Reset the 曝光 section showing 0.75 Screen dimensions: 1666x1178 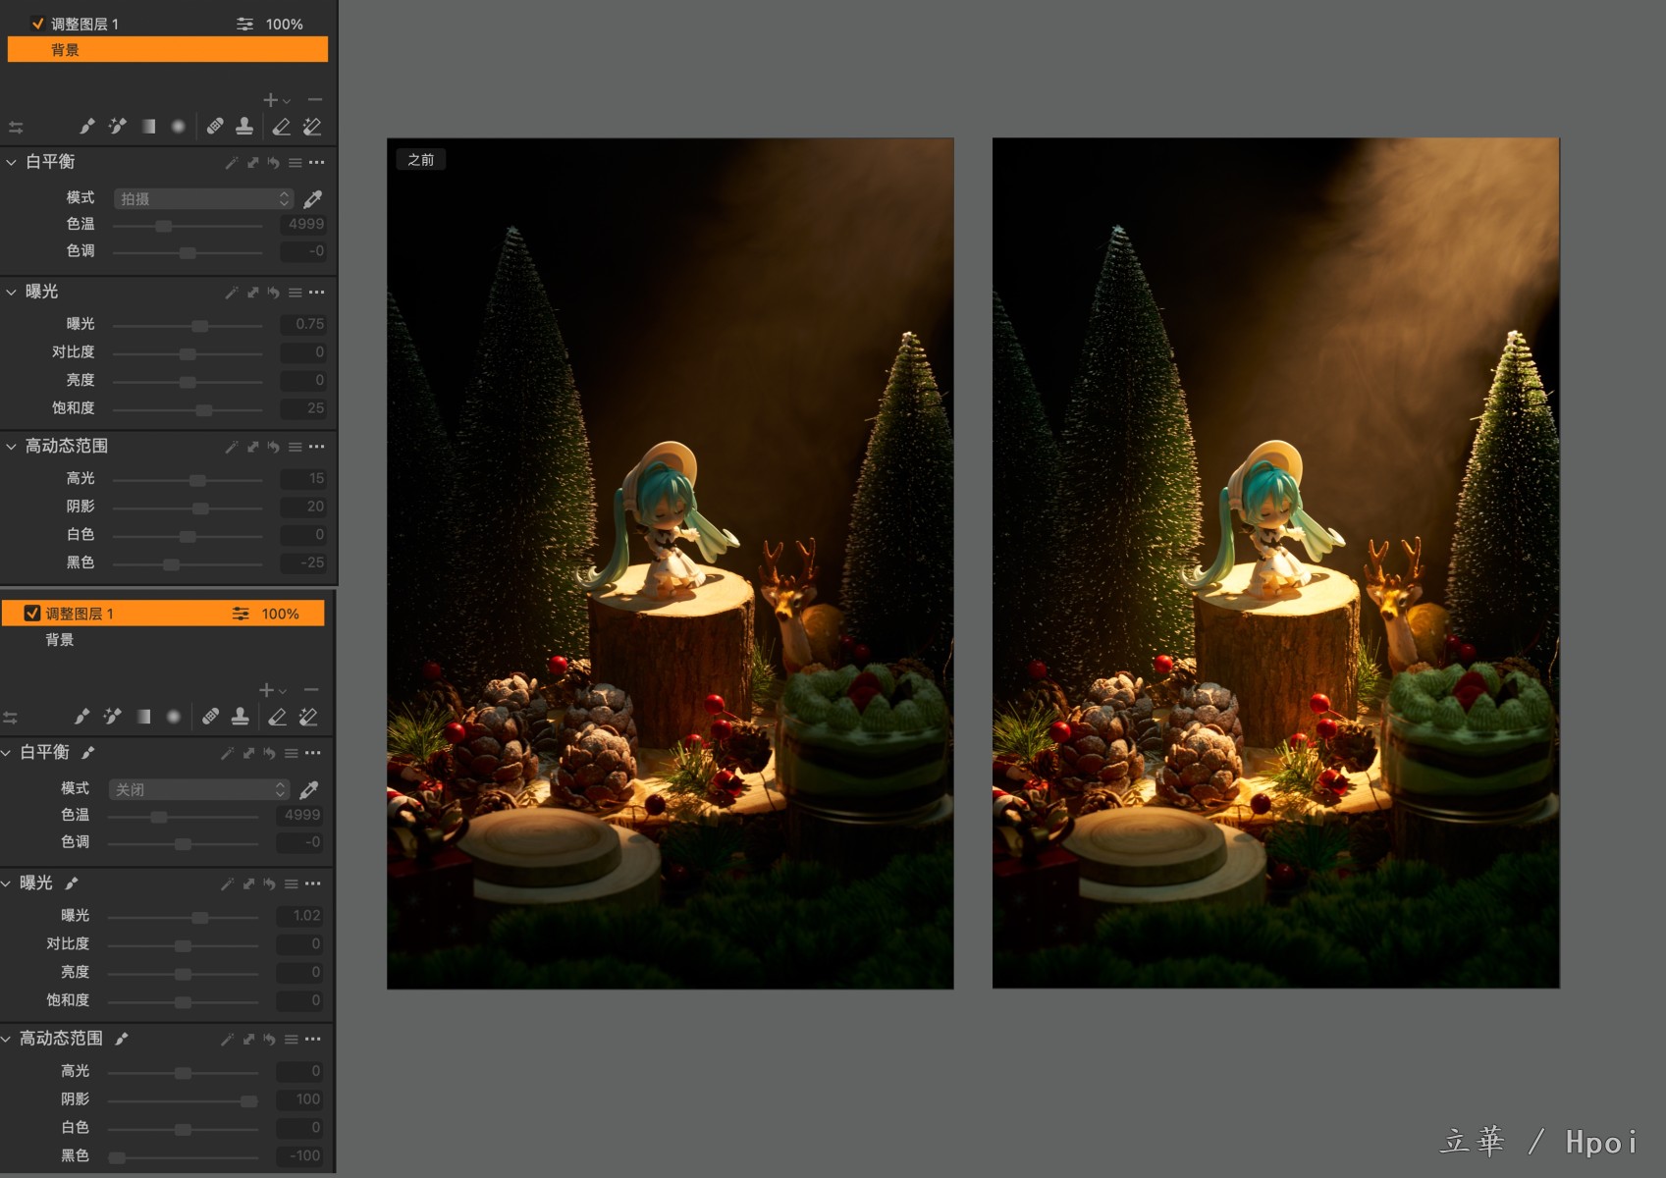coord(273,293)
